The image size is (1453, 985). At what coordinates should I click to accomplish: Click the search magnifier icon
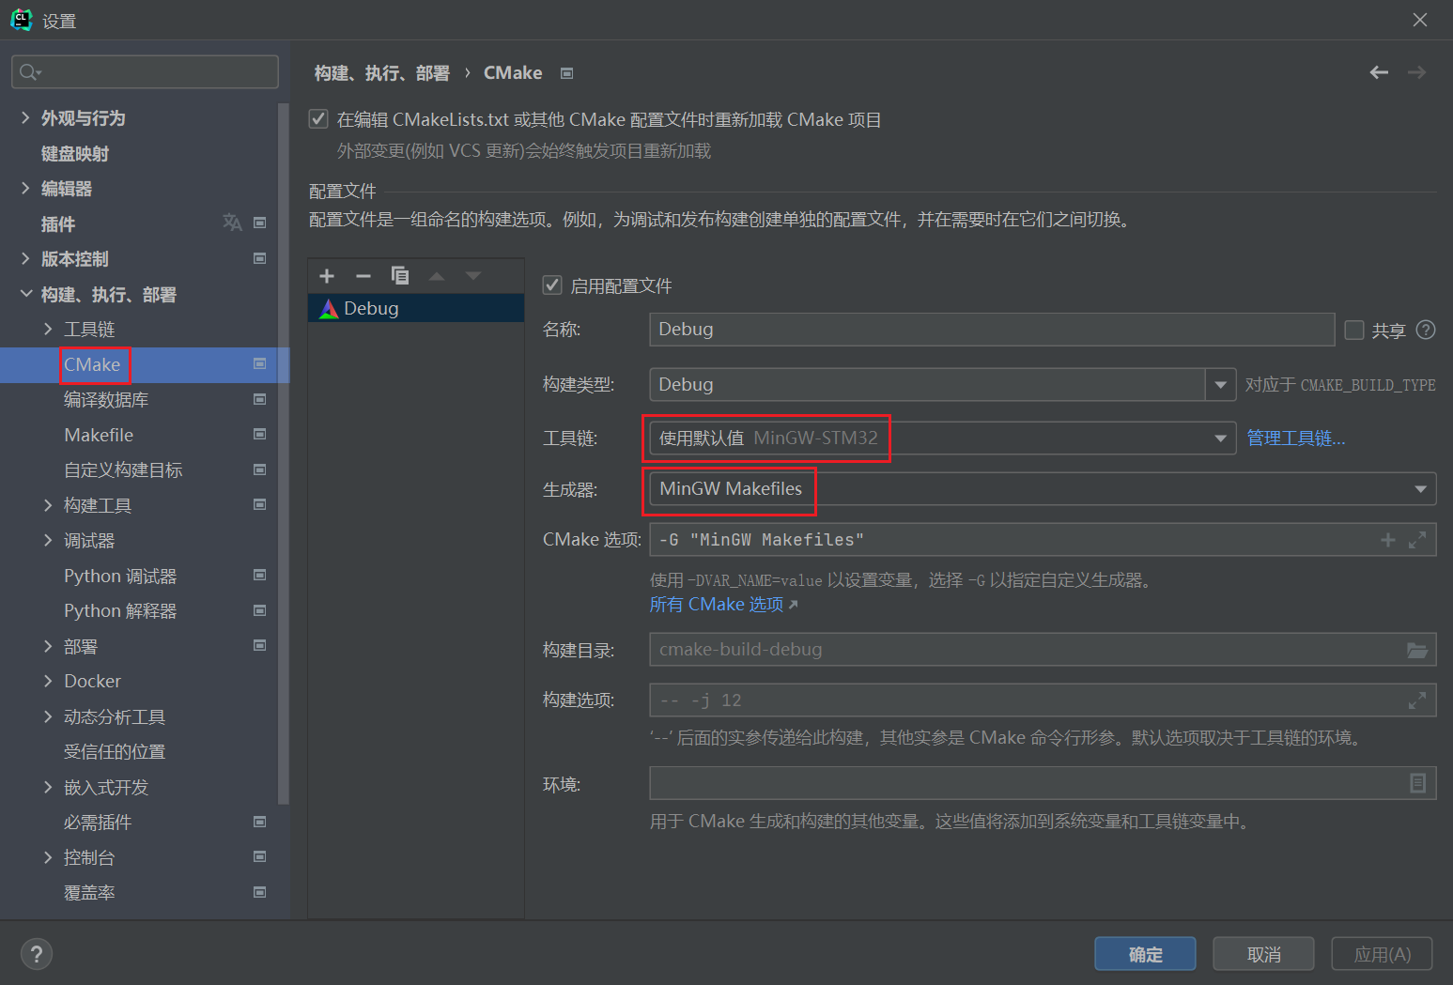point(29,72)
